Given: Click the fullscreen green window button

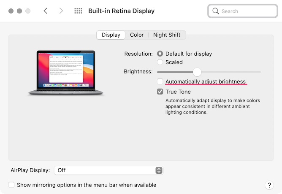Looking at the screenshot, I should point(28,11).
